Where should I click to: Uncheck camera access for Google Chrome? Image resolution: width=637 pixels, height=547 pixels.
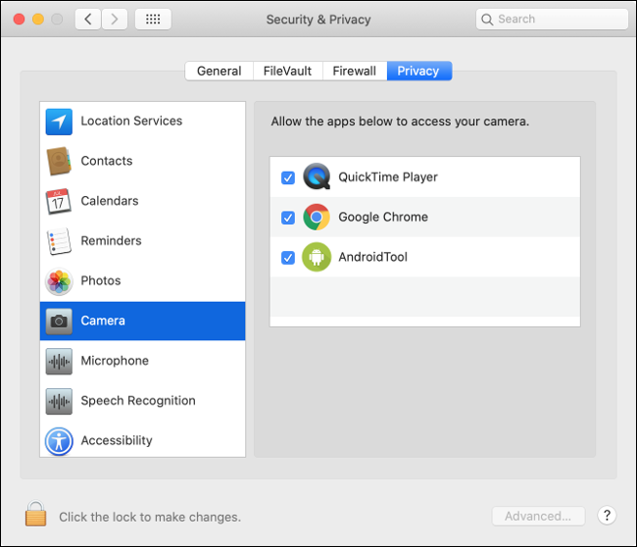click(x=288, y=218)
